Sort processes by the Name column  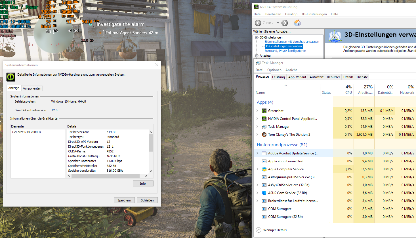click(287, 90)
